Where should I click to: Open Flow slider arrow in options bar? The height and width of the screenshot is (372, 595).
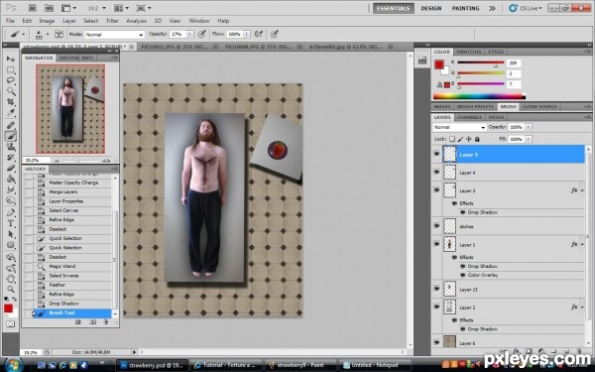tap(247, 34)
